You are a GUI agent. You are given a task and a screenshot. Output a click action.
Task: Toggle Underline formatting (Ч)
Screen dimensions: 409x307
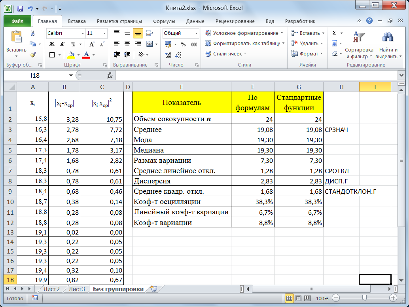point(73,44)
